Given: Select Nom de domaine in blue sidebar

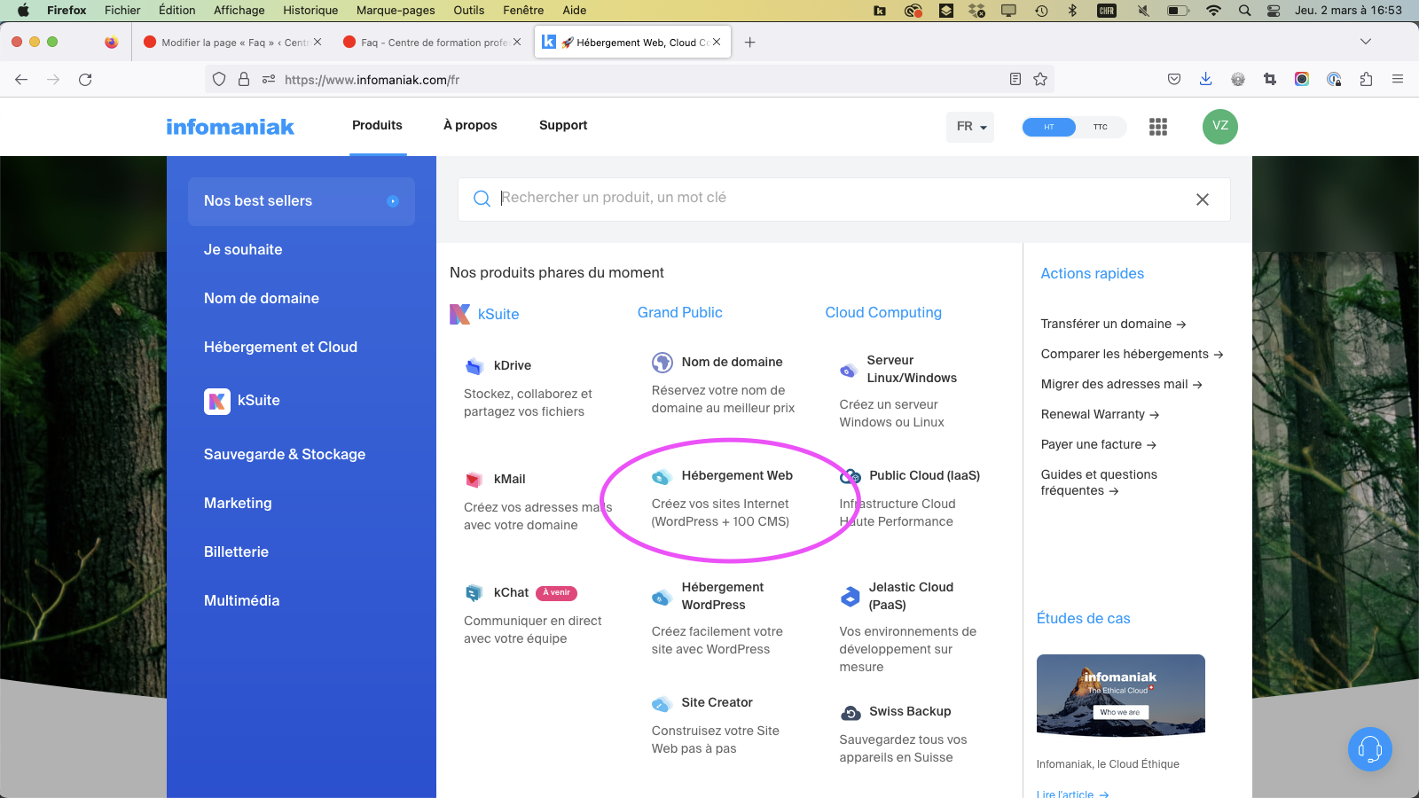Looking at the screenshot, I should pyautogui.click(x=262, y=299).
